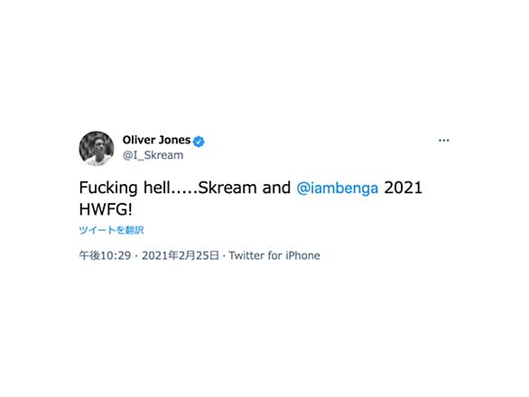Screen dimensions: 529x397
Task: Open the Oliver Jones display name link
Action: coord(156,140)
